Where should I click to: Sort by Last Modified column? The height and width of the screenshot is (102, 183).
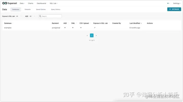135,23
